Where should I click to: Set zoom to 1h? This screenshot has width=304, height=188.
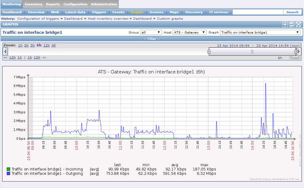[20, 45]
